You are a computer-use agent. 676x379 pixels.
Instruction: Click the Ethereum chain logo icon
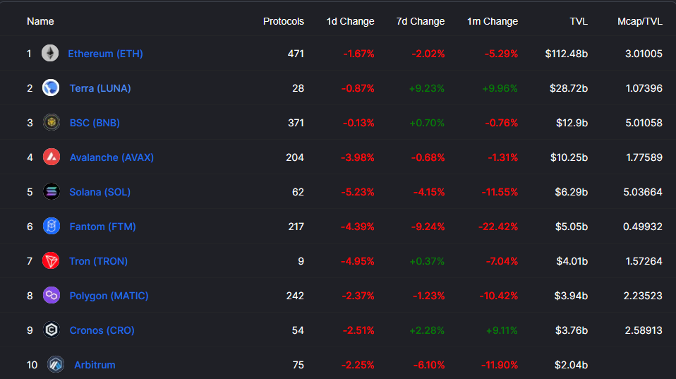tap(49, 54)
